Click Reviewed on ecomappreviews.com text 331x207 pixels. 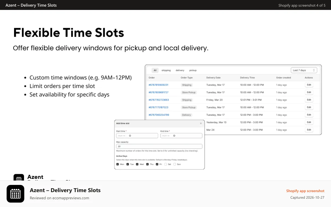pyautogui.click(x=59, y=198)
